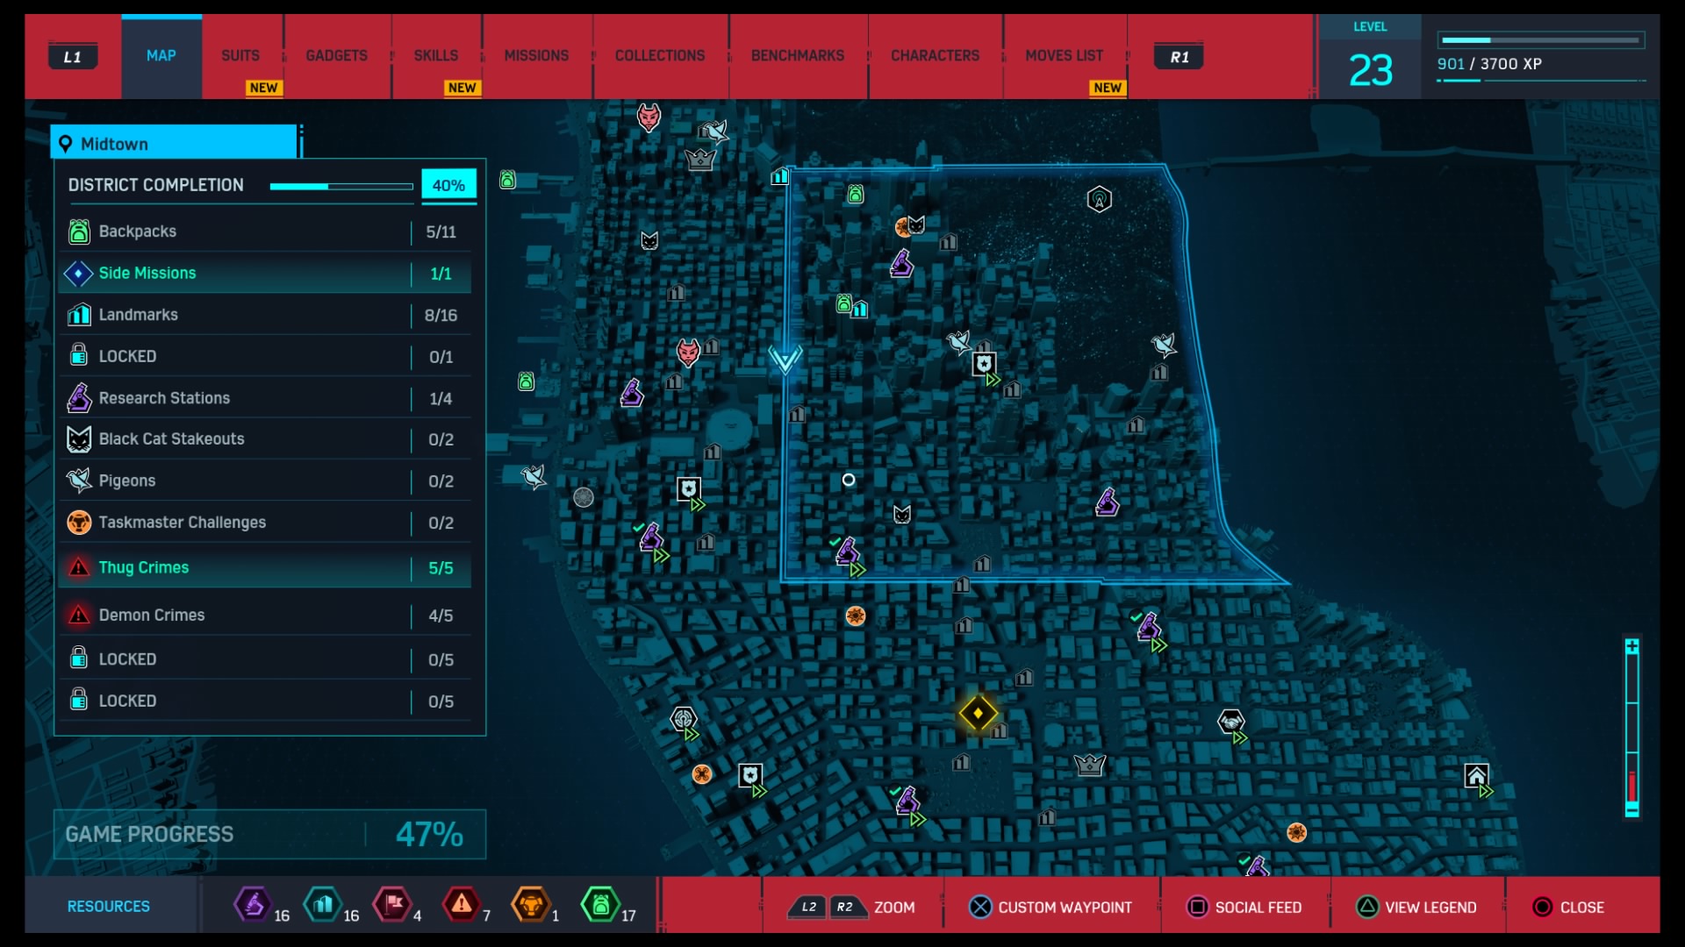Select the Pigeons row
The height and width of the screenshot is (947, 1685).
click(x=266, y=481)
